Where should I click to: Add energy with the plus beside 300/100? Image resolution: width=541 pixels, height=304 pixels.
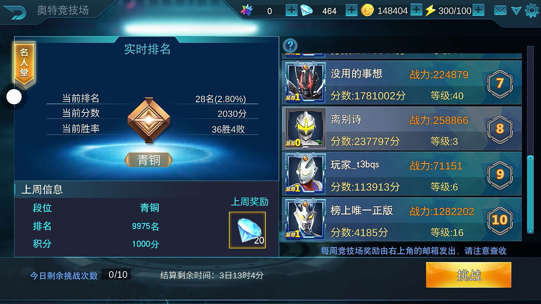[478, 10]
